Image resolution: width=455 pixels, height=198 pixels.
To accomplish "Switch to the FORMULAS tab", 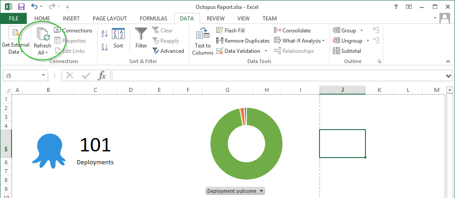I will pyautogui.click(x=153, y=19).
